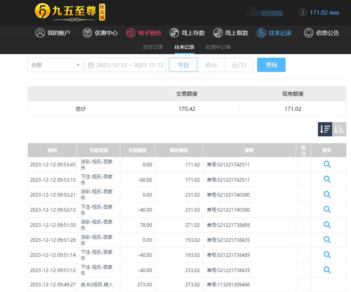Screen dimensions: 351x292
Task: Click the RMB balance coin icon
Action: coord(303,13)
